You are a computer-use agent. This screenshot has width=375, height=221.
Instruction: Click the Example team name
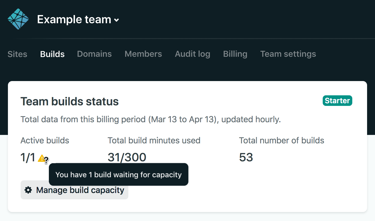tap(74, 20)
